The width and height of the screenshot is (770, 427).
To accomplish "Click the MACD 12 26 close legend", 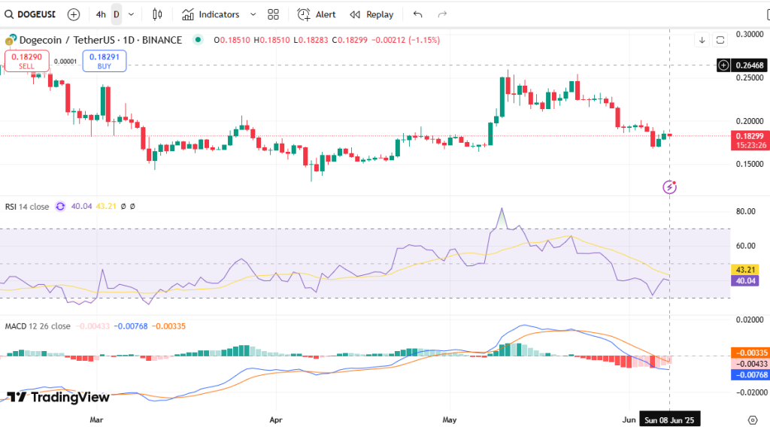I will (x=38, y=326).
